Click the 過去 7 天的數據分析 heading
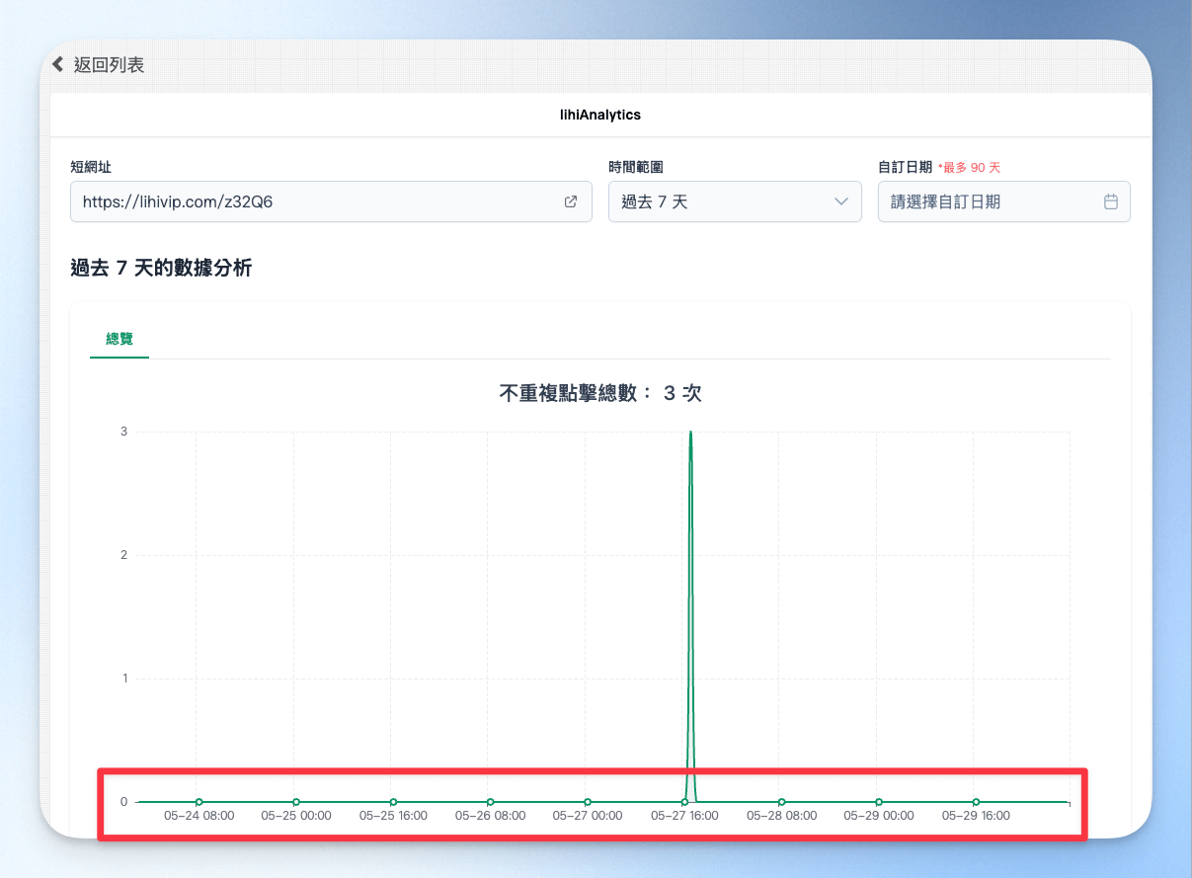This screenshot has height=878, width=1192. [161, 268]
